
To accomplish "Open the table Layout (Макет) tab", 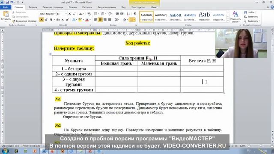I will tap(154, 7).
